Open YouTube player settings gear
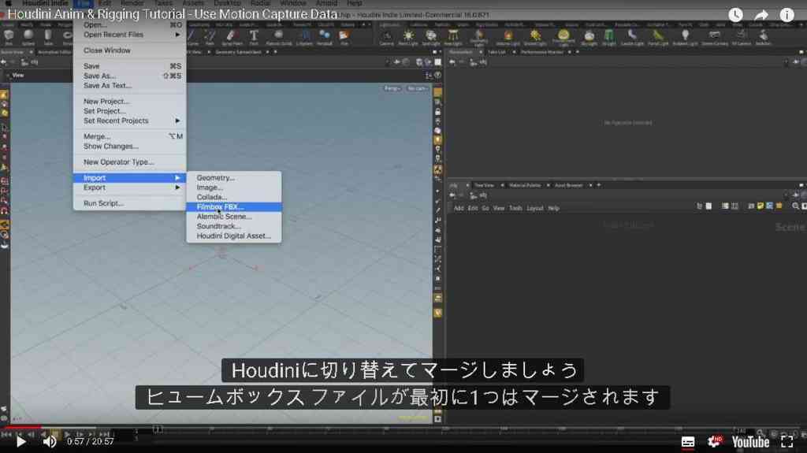The height and width of the screenshot is (453, 807). [x=714, y=442]
